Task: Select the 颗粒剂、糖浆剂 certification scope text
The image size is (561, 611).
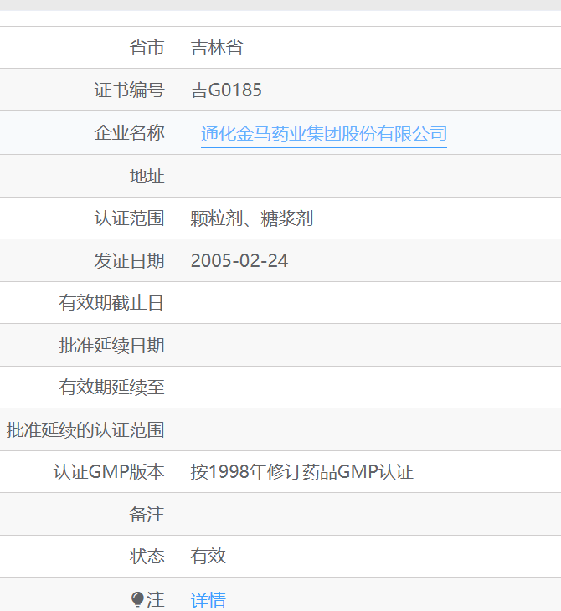Action: (252, 218)
